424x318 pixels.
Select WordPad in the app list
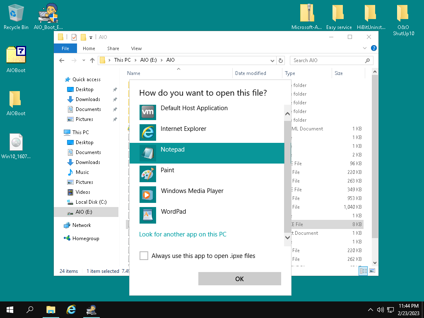(207, 215)
